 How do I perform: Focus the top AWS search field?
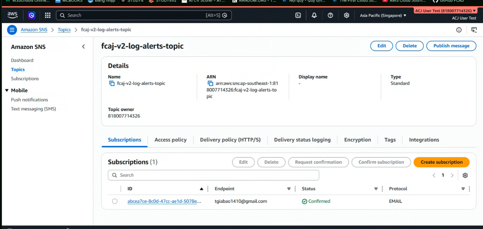(144, 15)
